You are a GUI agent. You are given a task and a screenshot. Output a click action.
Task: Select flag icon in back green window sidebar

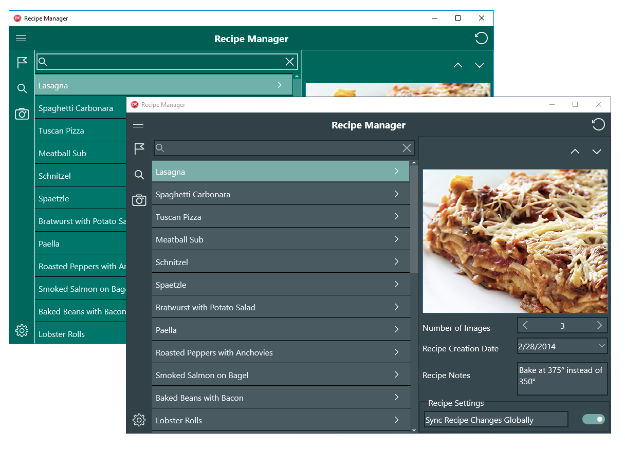pyautogui.click(x=22, y=63)
